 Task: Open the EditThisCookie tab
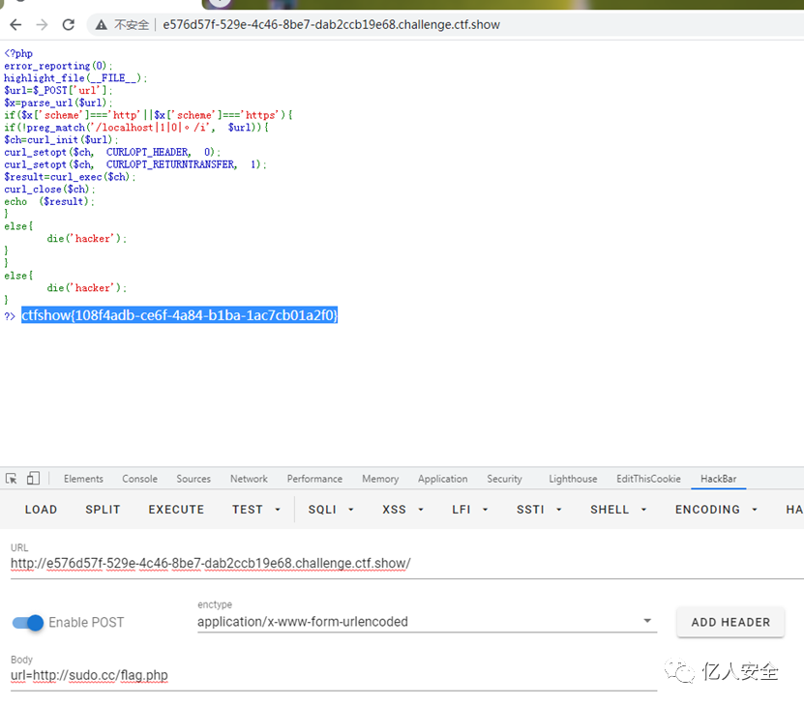point(648,479)
